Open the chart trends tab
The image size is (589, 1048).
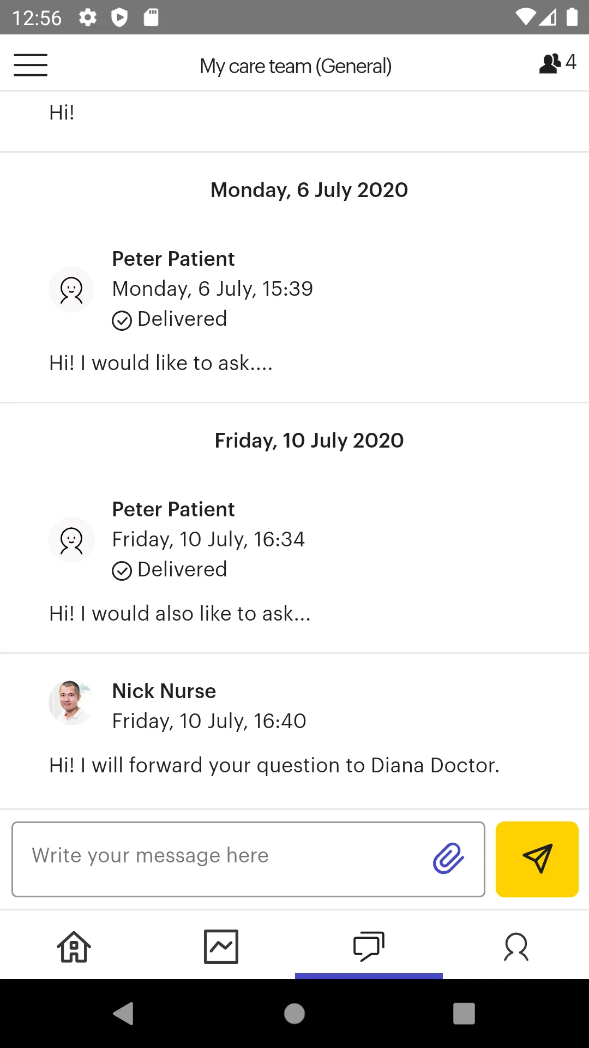coord(221,946)
